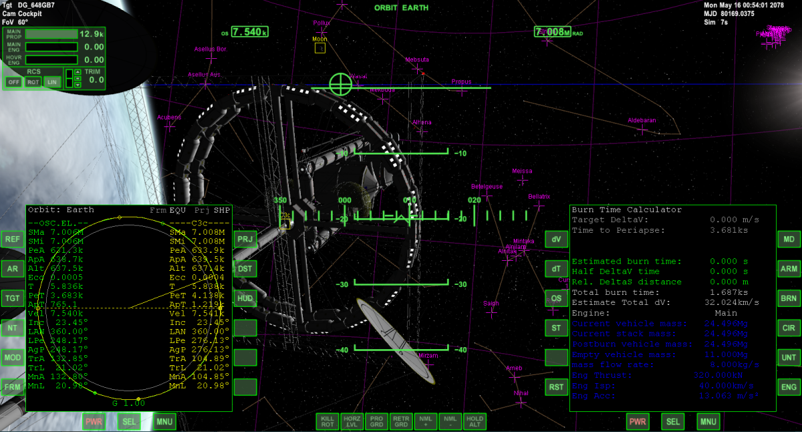Click the HUD direction marker crosshair circle
802x432 pixels.
(340, 84)
